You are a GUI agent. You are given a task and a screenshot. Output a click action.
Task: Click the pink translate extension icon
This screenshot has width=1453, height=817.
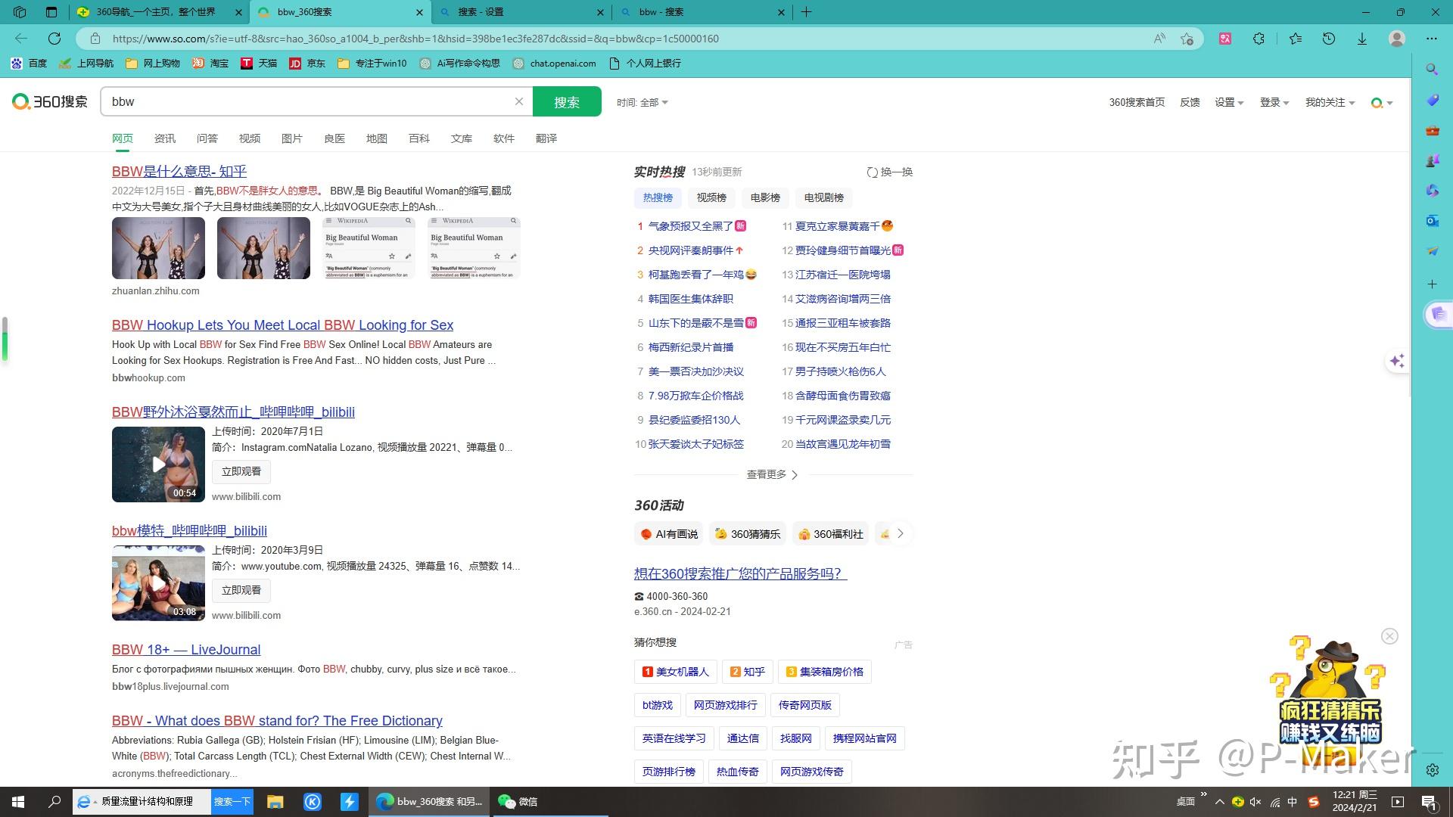(x=1225, y=39)
